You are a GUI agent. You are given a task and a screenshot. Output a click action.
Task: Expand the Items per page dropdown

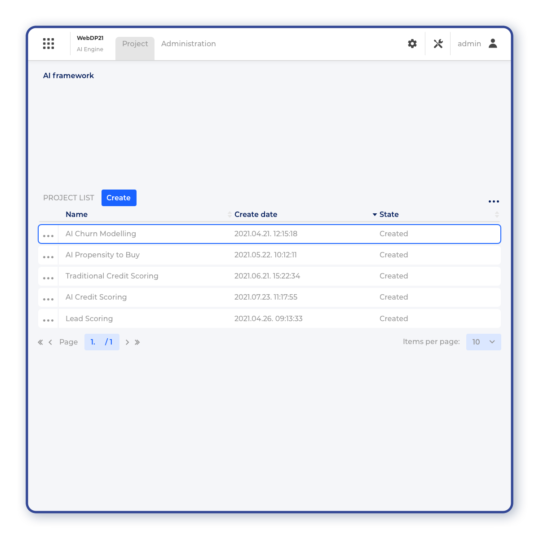coord(483,342)
